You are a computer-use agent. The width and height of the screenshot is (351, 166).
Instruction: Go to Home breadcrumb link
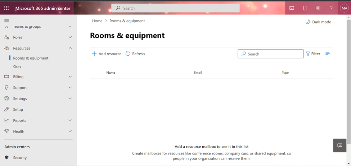(97, 21)
